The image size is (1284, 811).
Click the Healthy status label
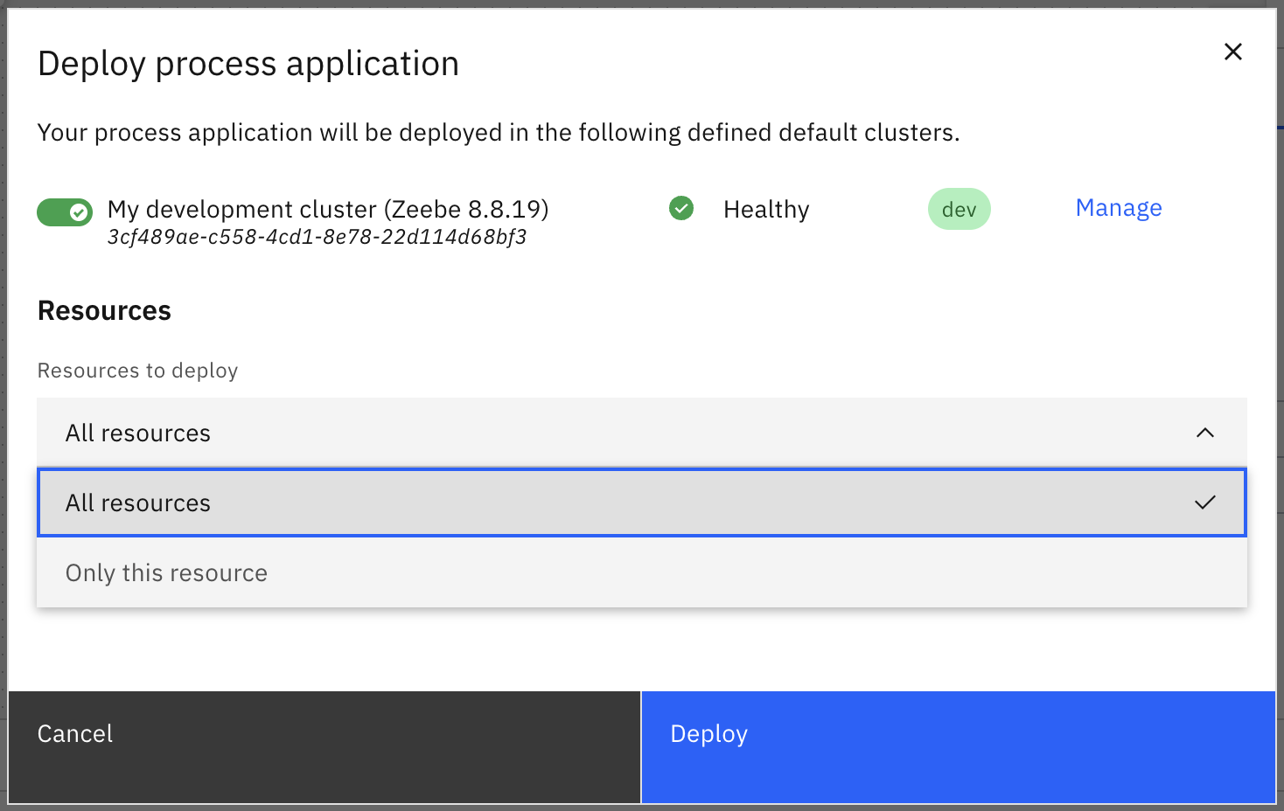[x=766, y=210]
